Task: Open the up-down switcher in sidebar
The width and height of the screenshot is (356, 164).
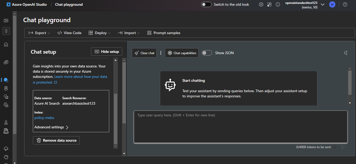Action: coord(6,31)
